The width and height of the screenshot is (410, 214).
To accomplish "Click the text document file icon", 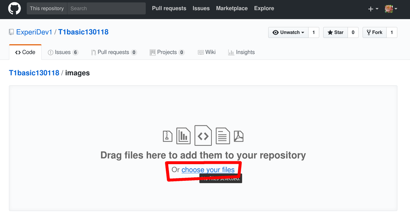I will point(223,136).
